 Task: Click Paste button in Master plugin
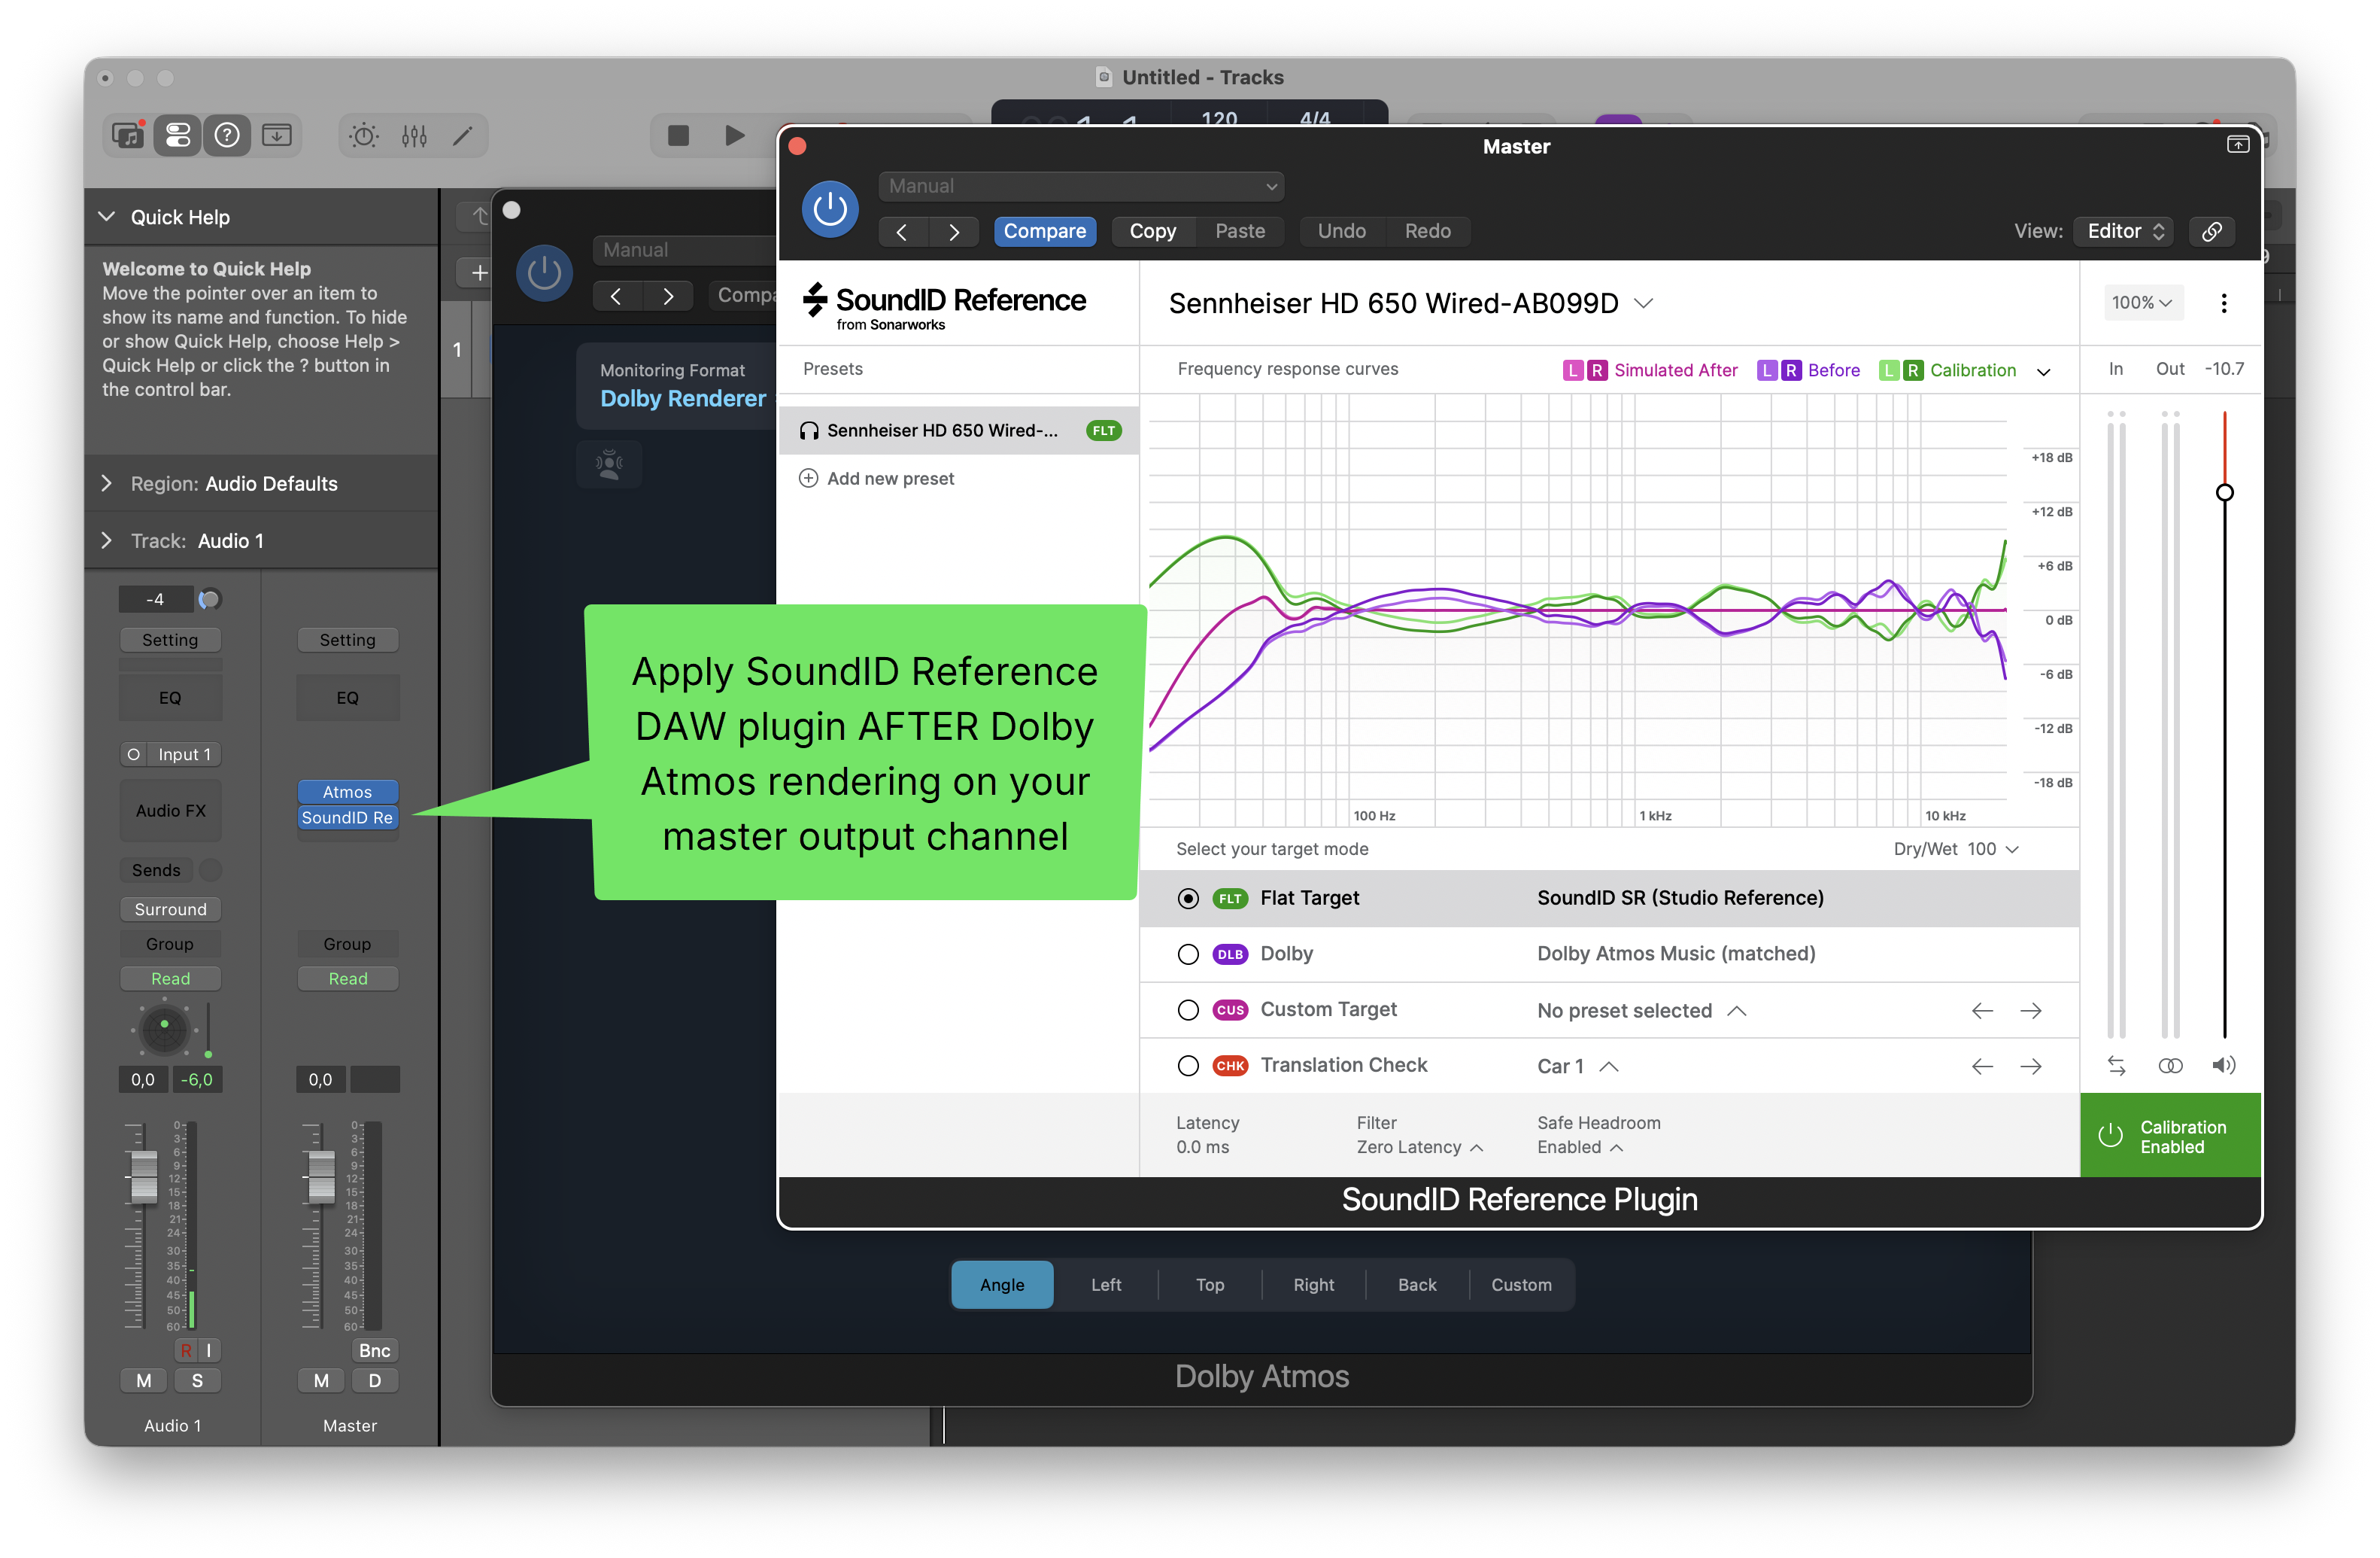point(1240,231)
